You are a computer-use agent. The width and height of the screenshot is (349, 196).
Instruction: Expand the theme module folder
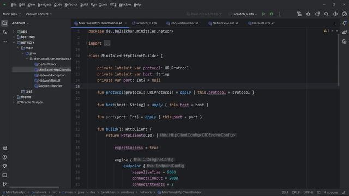(x=14, y=97)
